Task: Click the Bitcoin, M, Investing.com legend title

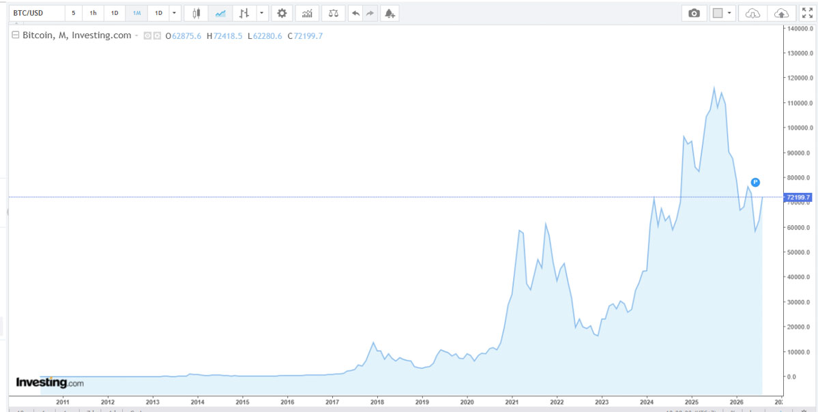Action: pos(77,35)
